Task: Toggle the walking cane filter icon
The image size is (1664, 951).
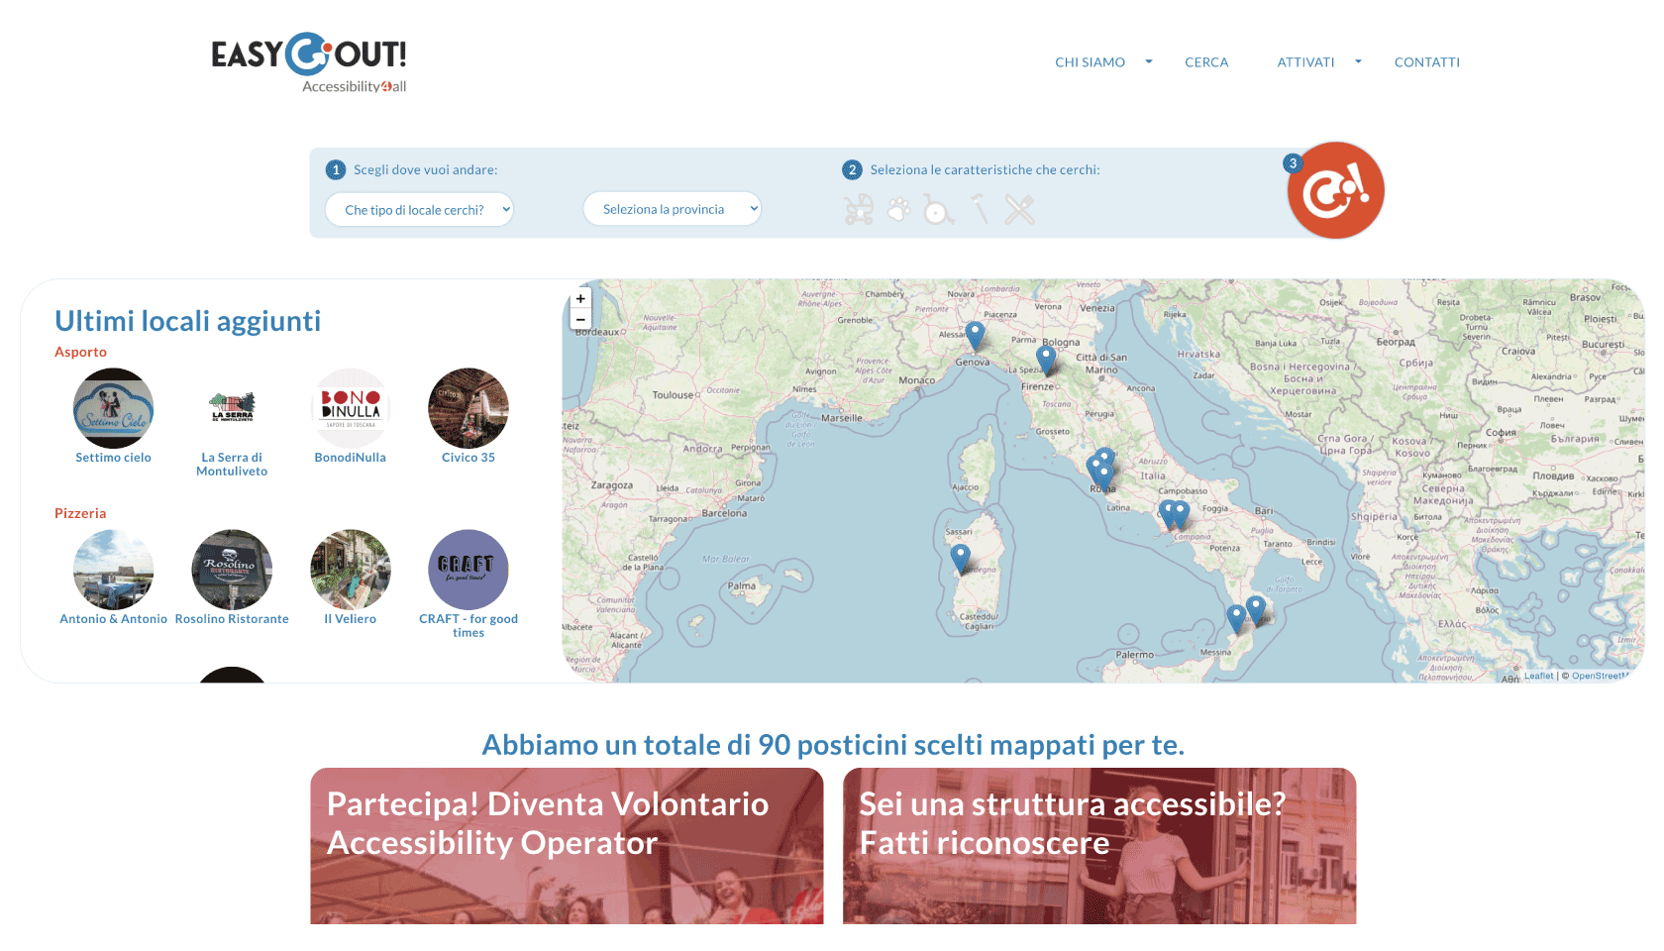Action: pyautogui.click(x=980, y=209)
